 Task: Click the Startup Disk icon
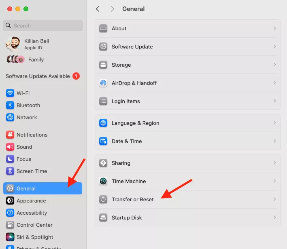click(x=103, y=217)
